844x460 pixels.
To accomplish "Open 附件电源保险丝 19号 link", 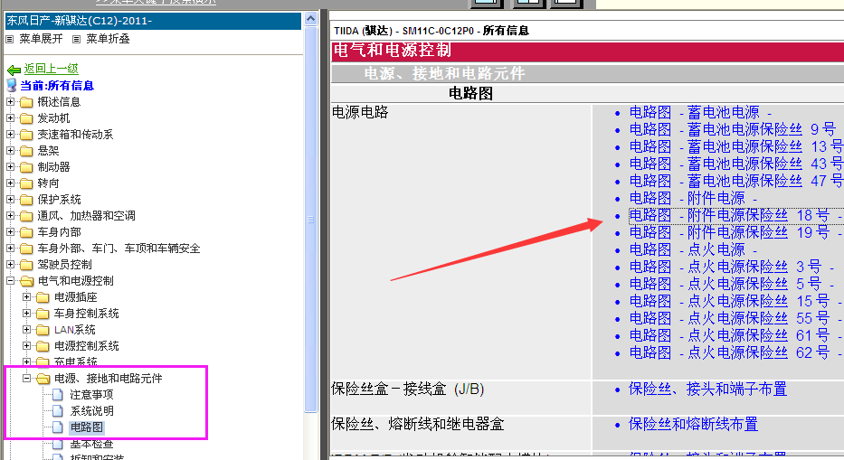I will point(735,233).
